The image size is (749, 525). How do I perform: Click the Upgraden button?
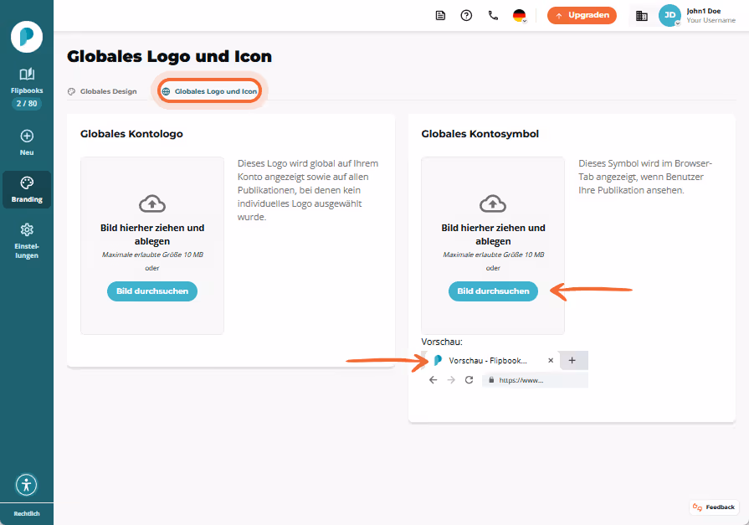click(582, 15)
